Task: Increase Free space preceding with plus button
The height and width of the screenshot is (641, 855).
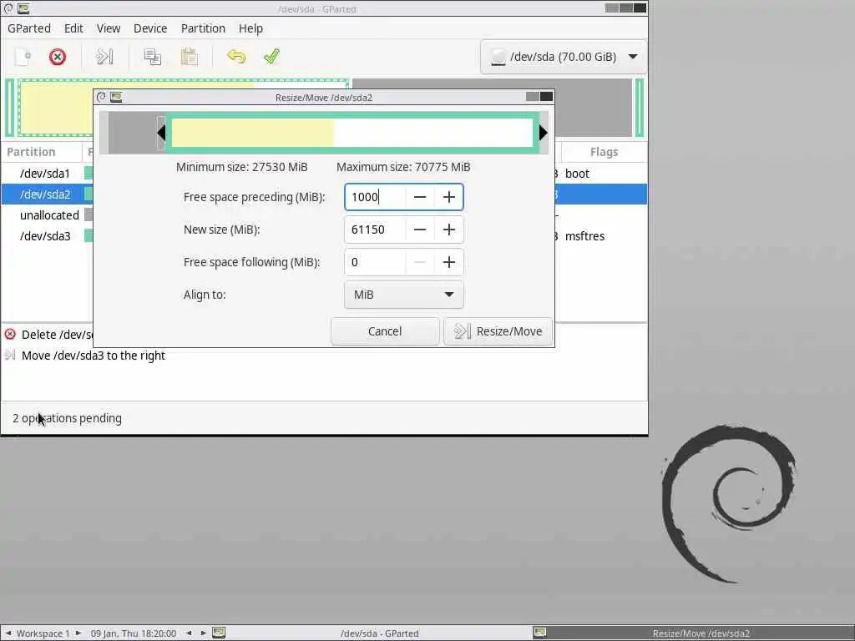Action: click(448, 197)
